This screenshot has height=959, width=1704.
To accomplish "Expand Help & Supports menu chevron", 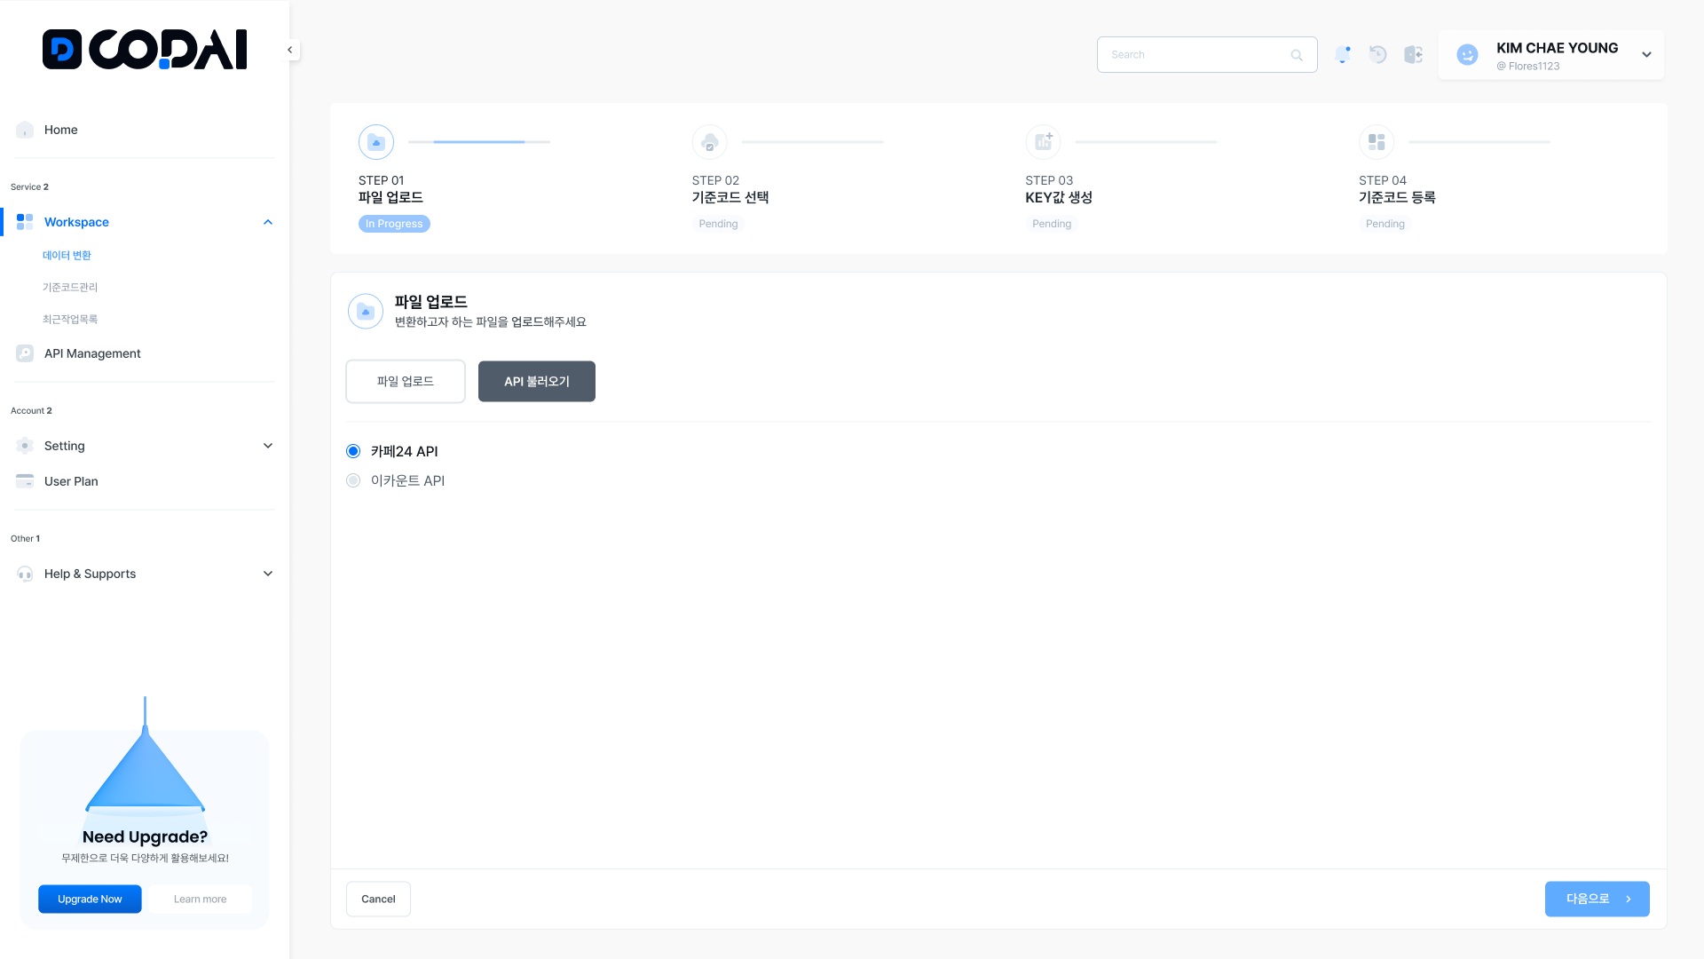I will pos(268,574).
